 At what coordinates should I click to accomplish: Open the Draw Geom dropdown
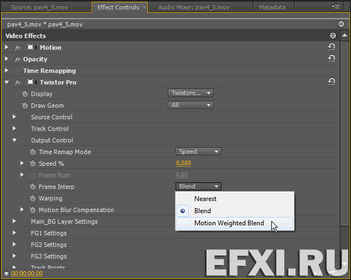pos(191,105)
